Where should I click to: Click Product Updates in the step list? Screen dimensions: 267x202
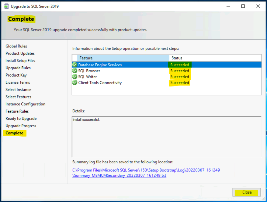pos(20,53)
